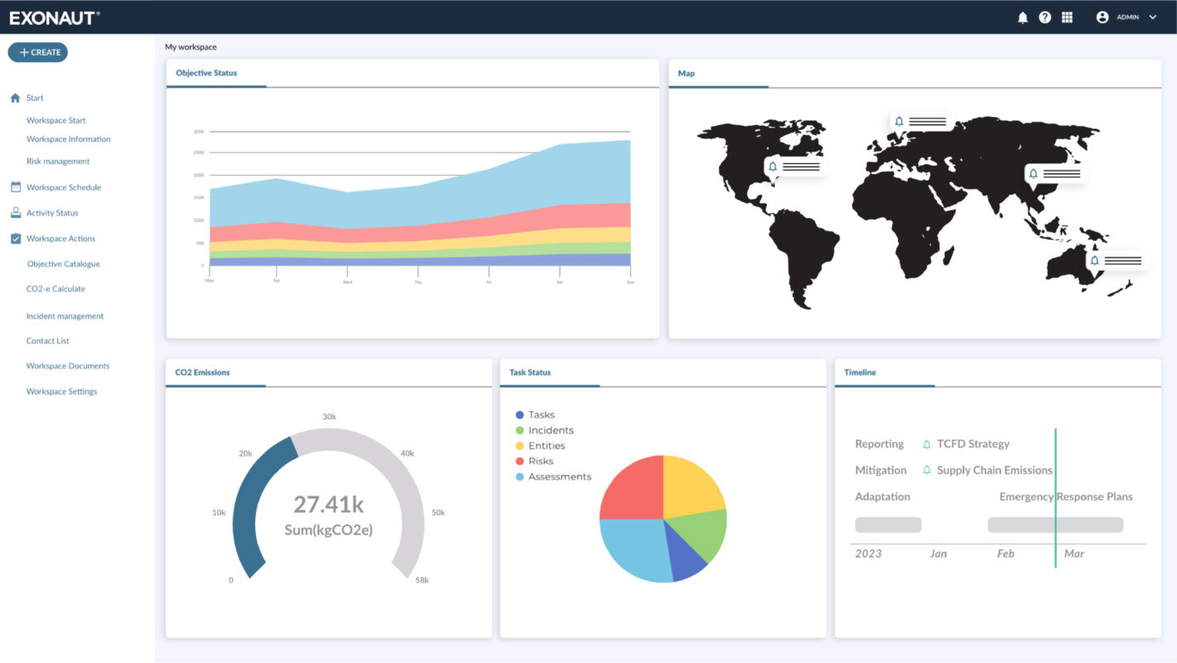Open Risk management link
Image resolution: width=1177 pixels, height=663 pixels.
pyautogui.click(x=58, y=162)
